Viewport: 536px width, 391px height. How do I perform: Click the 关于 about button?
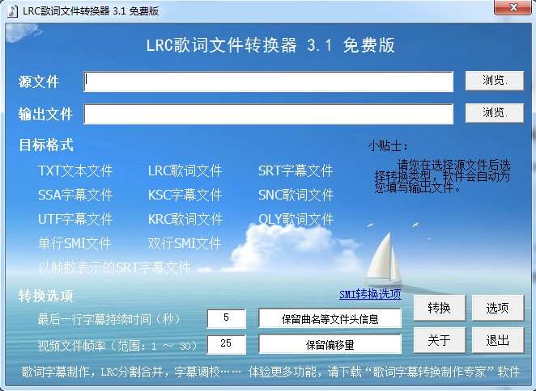pos(440,340)
